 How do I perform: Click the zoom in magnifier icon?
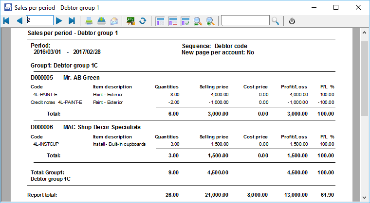pos(210,21)
